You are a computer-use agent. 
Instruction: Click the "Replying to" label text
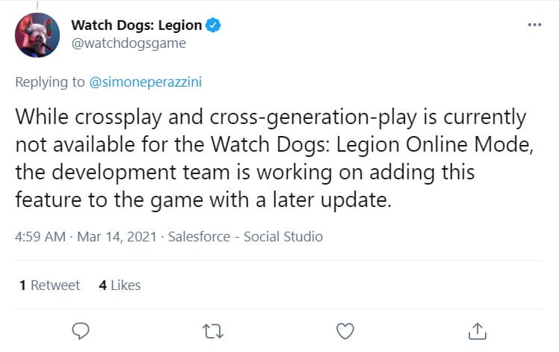pyautogui.click(x=50, y=82)
